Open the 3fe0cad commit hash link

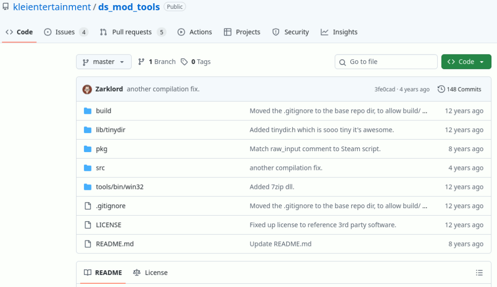[x=385, y=89]
